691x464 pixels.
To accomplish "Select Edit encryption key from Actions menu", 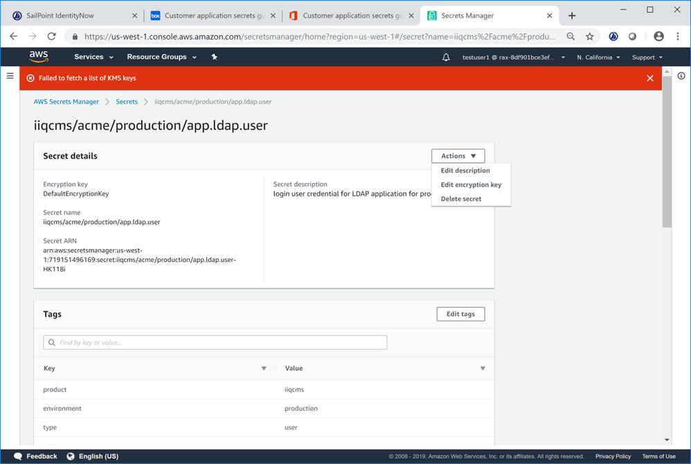I will (x=471, y=185).
